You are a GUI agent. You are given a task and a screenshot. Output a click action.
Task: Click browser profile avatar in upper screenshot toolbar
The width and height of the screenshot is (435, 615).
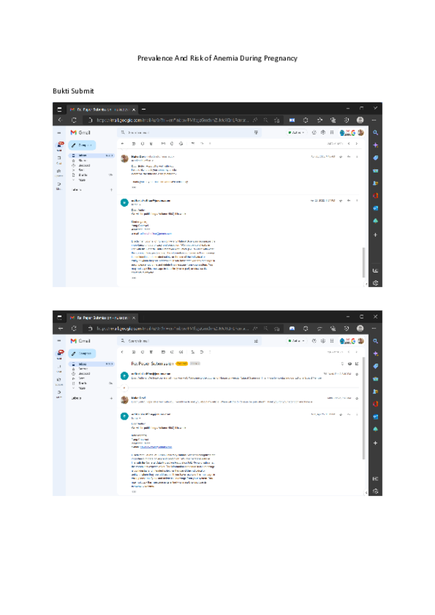(360, 120)
